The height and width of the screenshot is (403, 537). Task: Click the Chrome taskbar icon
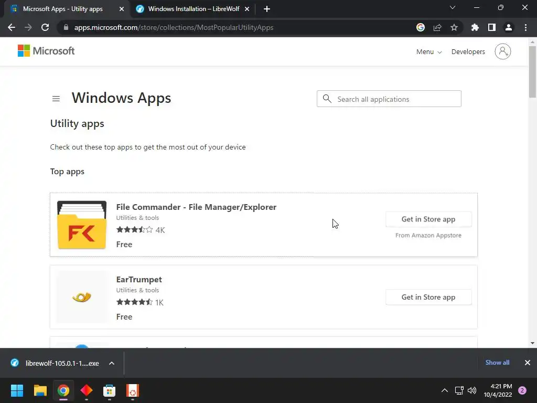tap(63, 390)
